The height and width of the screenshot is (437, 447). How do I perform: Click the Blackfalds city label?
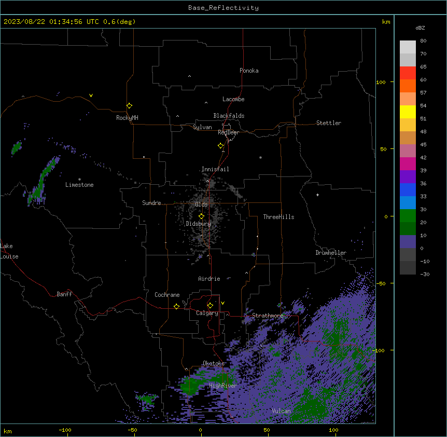229,116
